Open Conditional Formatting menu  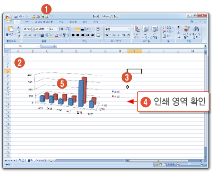(137, 32)
